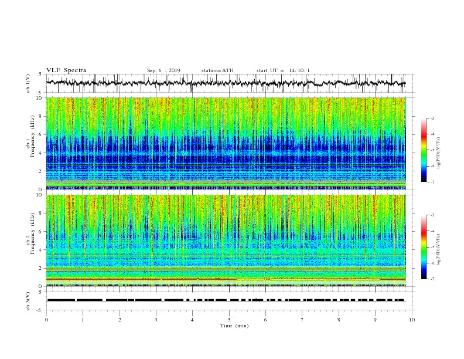
Task: Click the "station=ATH" header label
Action: pos(217,70)
